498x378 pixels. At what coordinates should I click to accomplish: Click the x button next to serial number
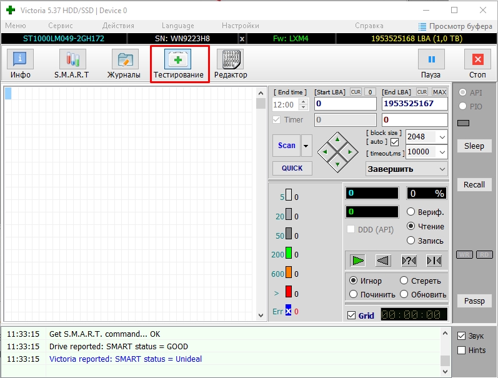point(242,39)
